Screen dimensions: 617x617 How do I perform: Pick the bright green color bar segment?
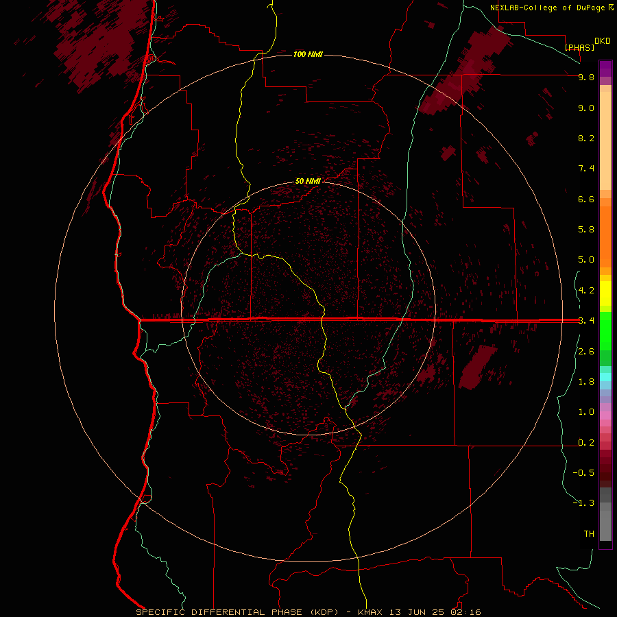[605, 330]
